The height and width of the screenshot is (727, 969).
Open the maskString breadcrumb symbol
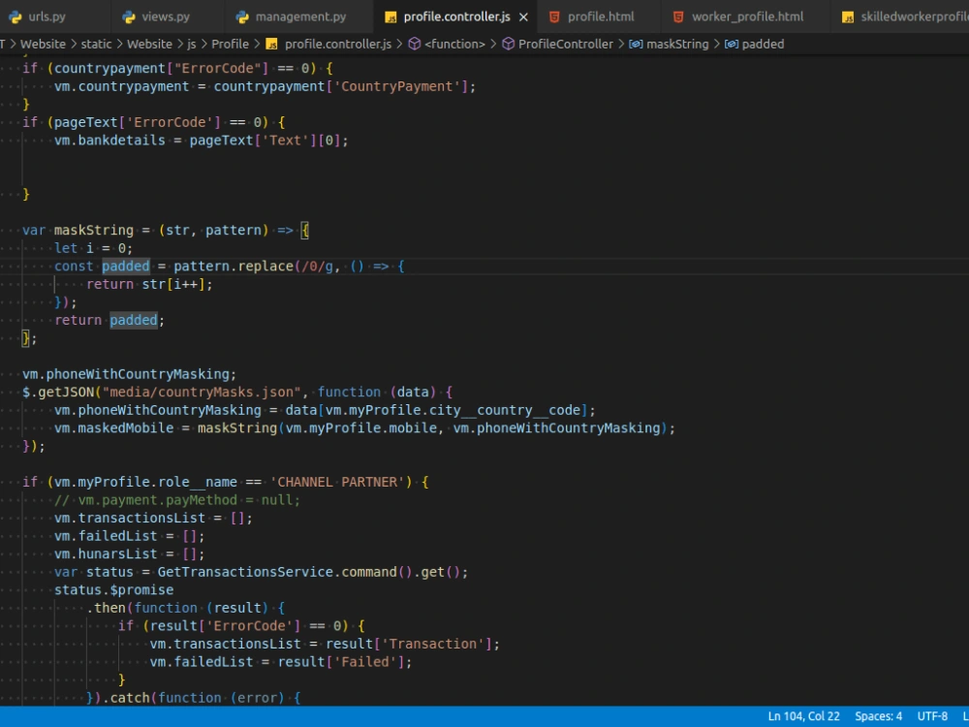coord(677,44)
